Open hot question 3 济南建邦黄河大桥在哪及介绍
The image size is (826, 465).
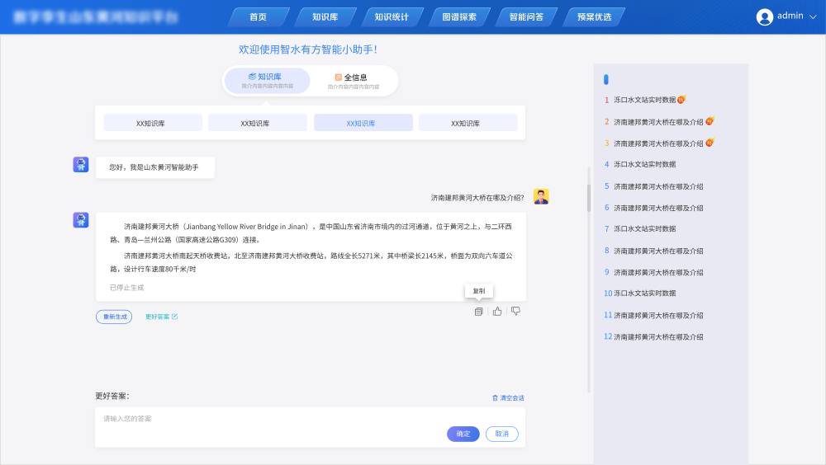[x=658, y=143]
